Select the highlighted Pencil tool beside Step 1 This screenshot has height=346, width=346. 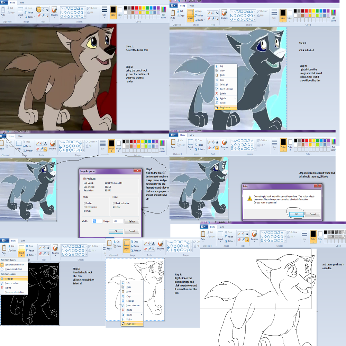39,9
